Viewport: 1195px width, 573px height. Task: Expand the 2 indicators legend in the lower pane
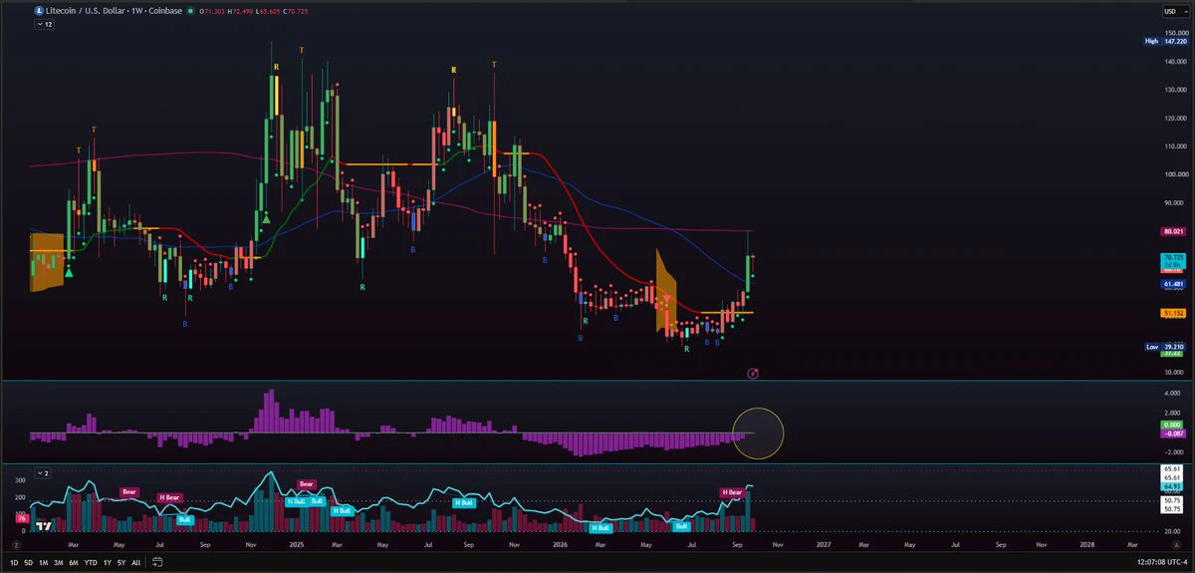43,473
